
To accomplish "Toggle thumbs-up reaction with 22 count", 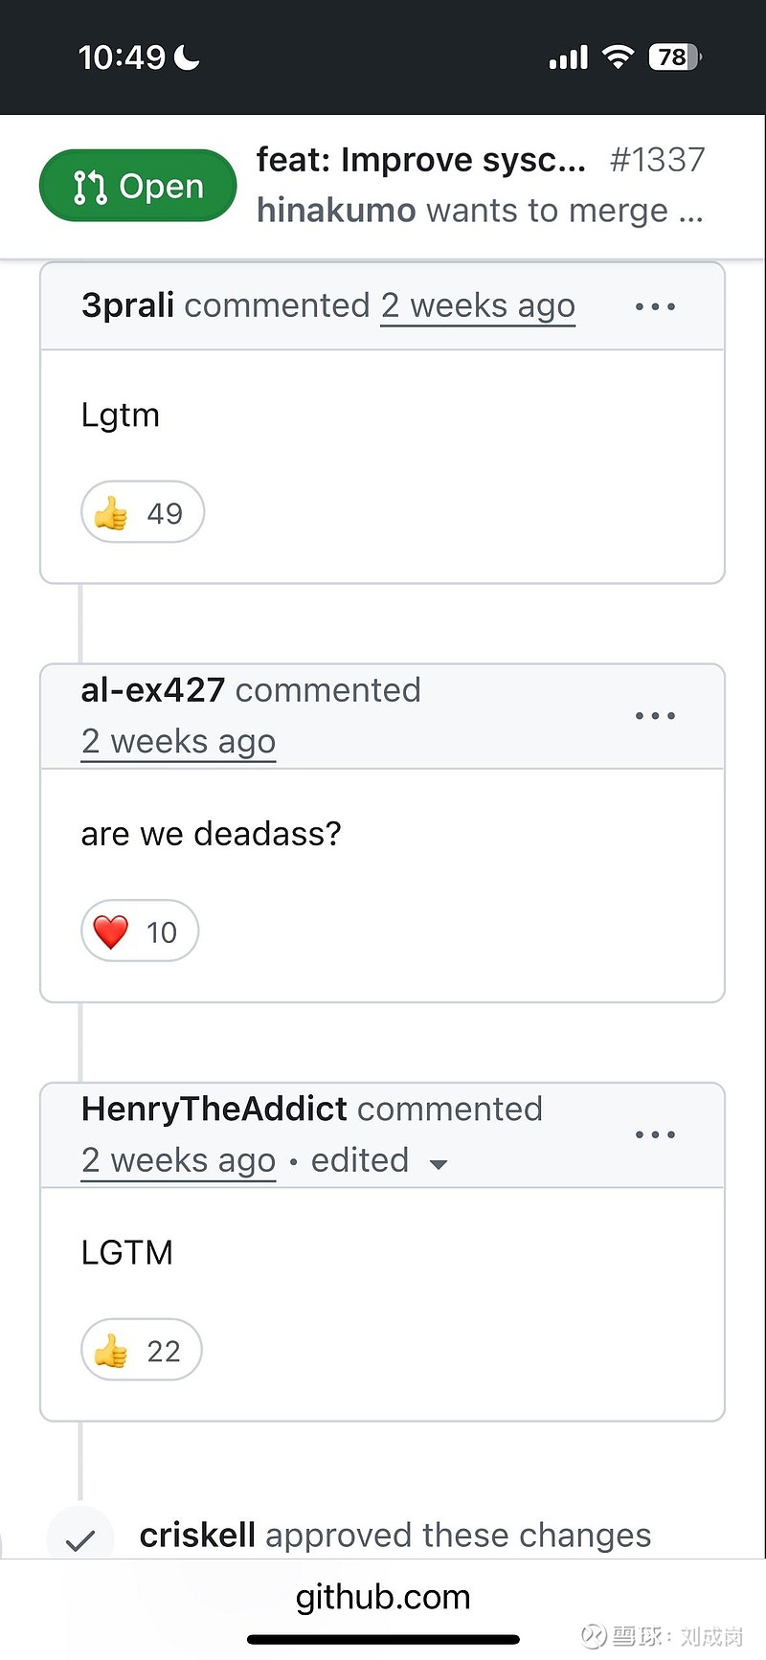I will [x=142, y=1351].
